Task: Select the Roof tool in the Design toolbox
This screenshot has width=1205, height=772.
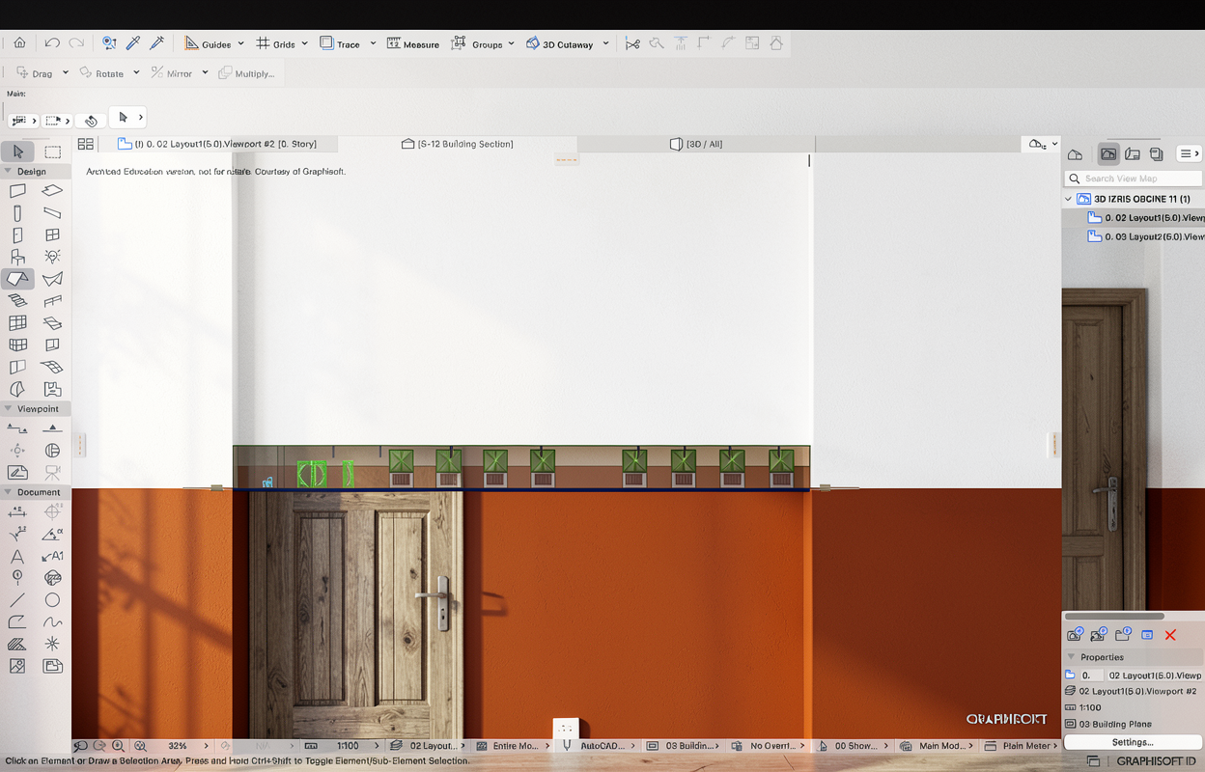Action: [18, 279]
